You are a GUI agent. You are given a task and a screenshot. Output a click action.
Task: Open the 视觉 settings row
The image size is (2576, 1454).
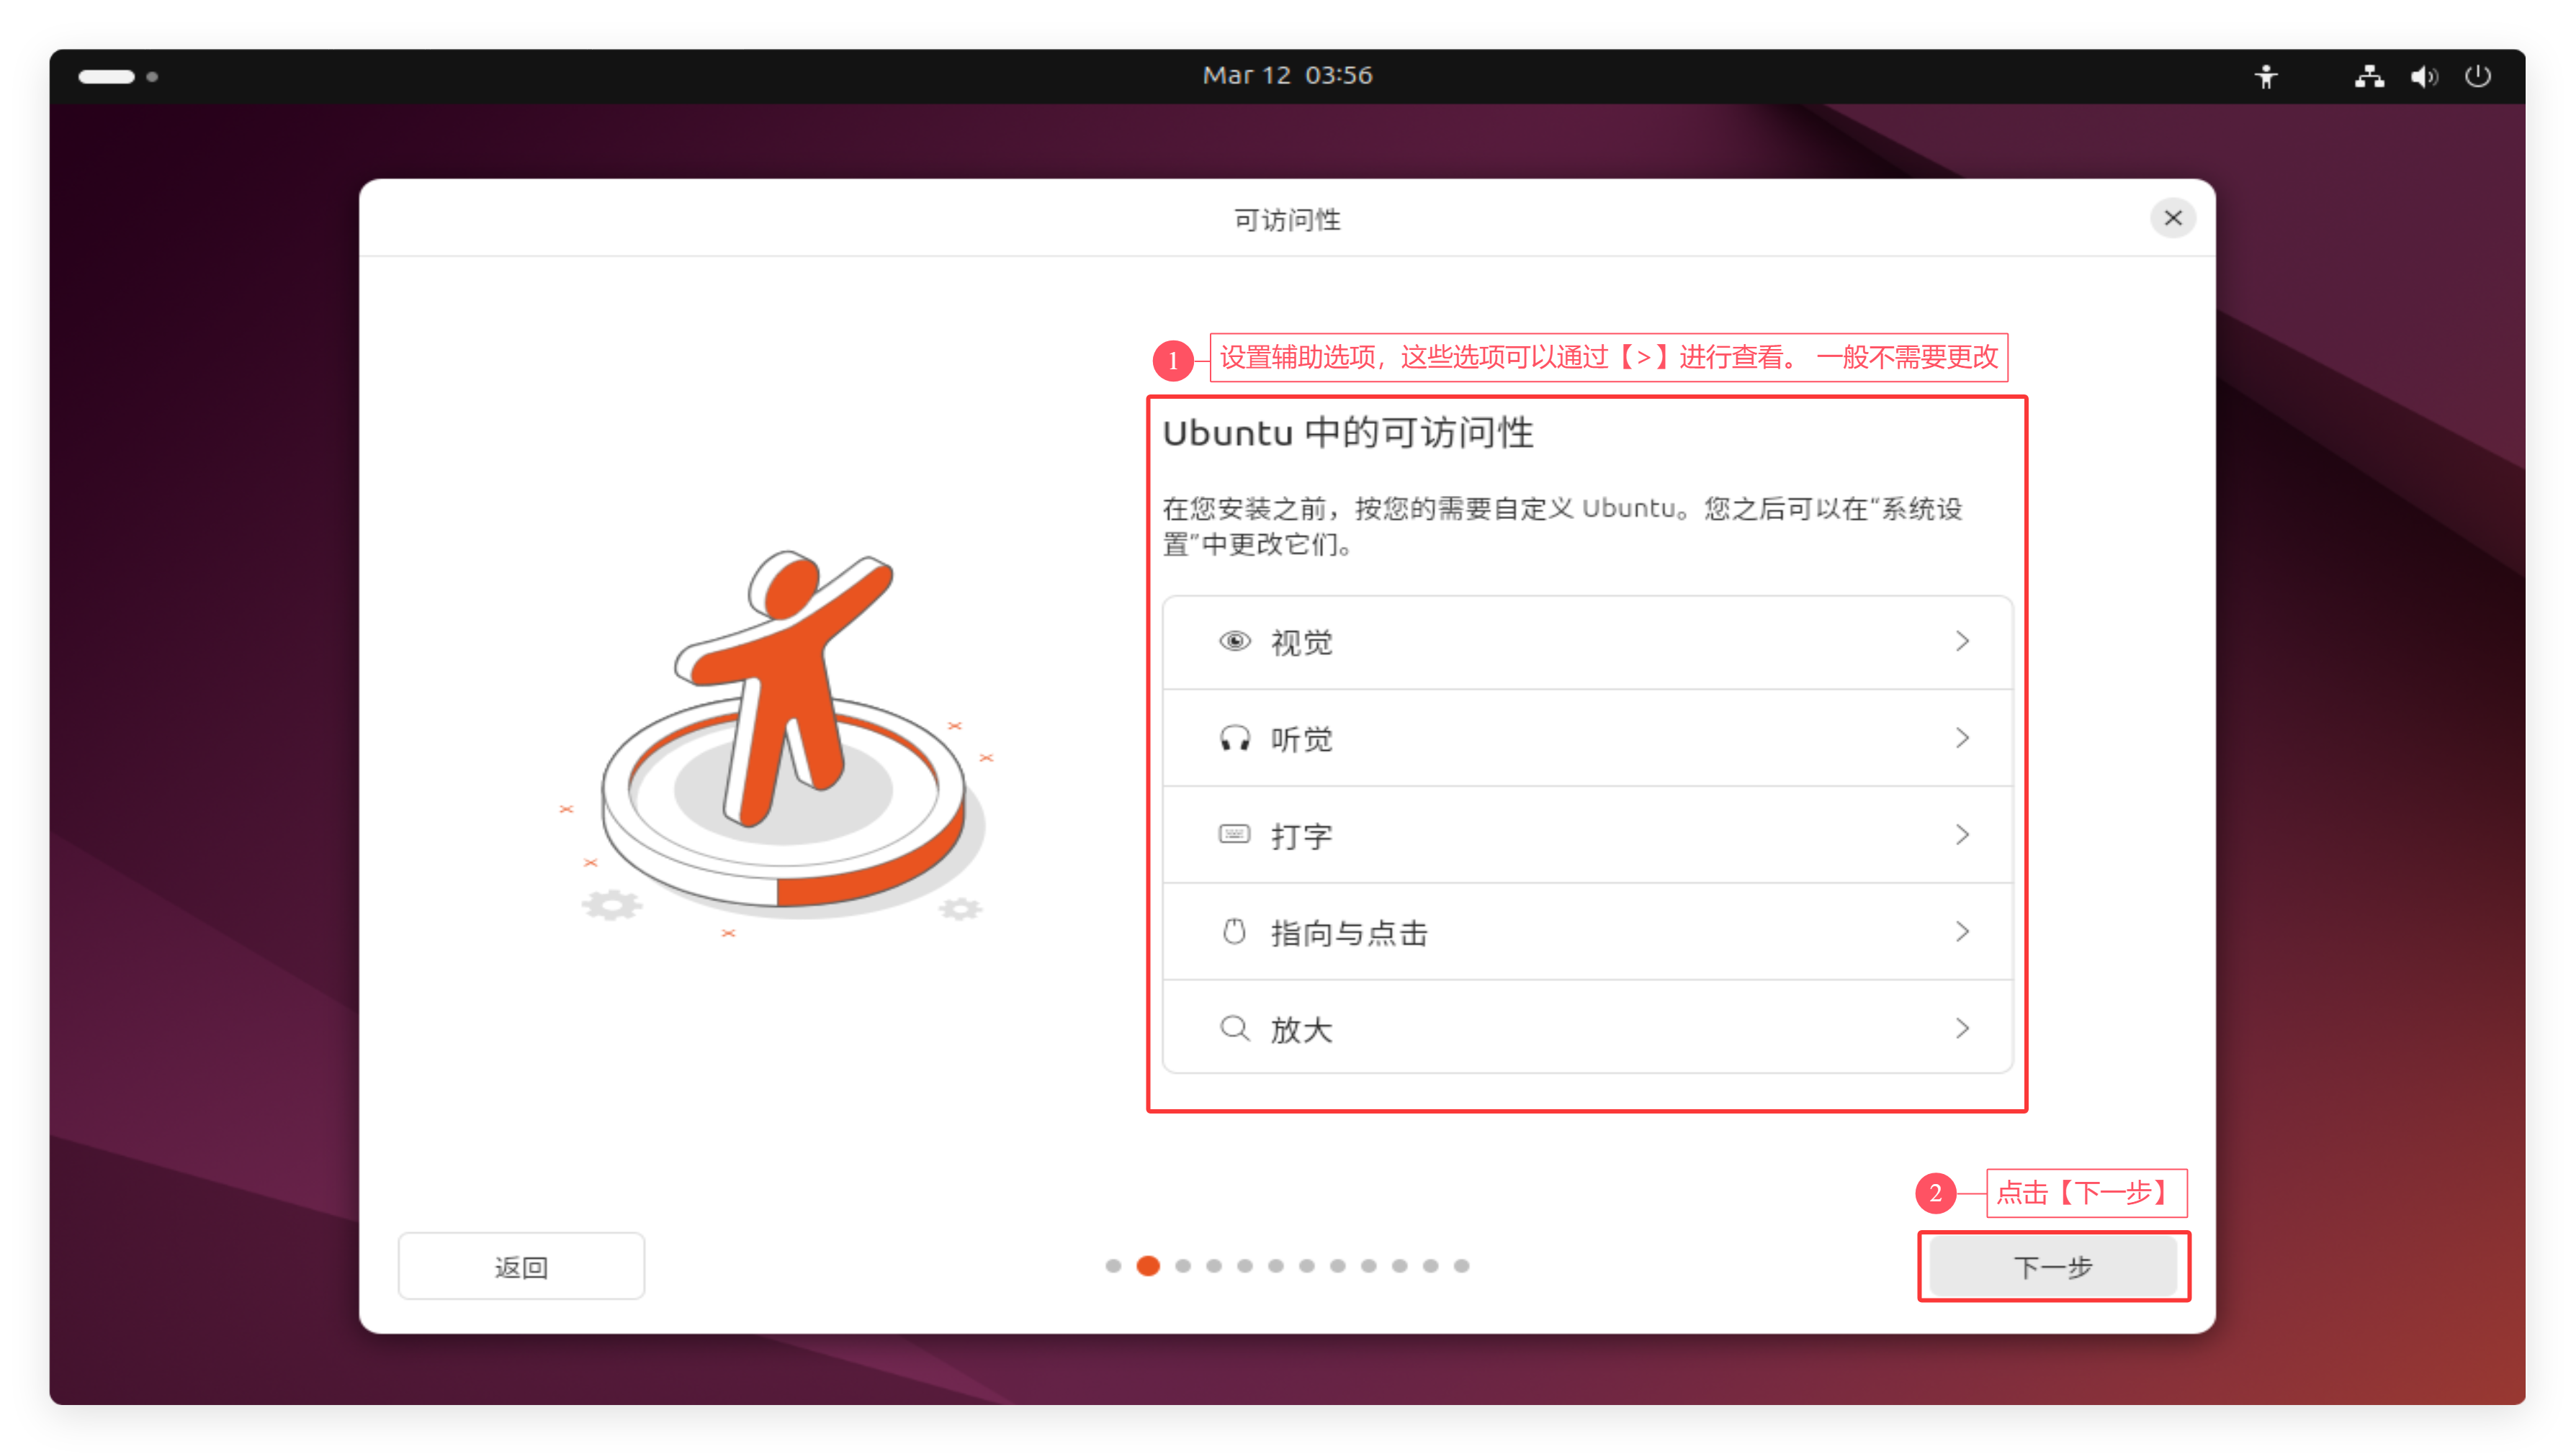point(1587,641)
